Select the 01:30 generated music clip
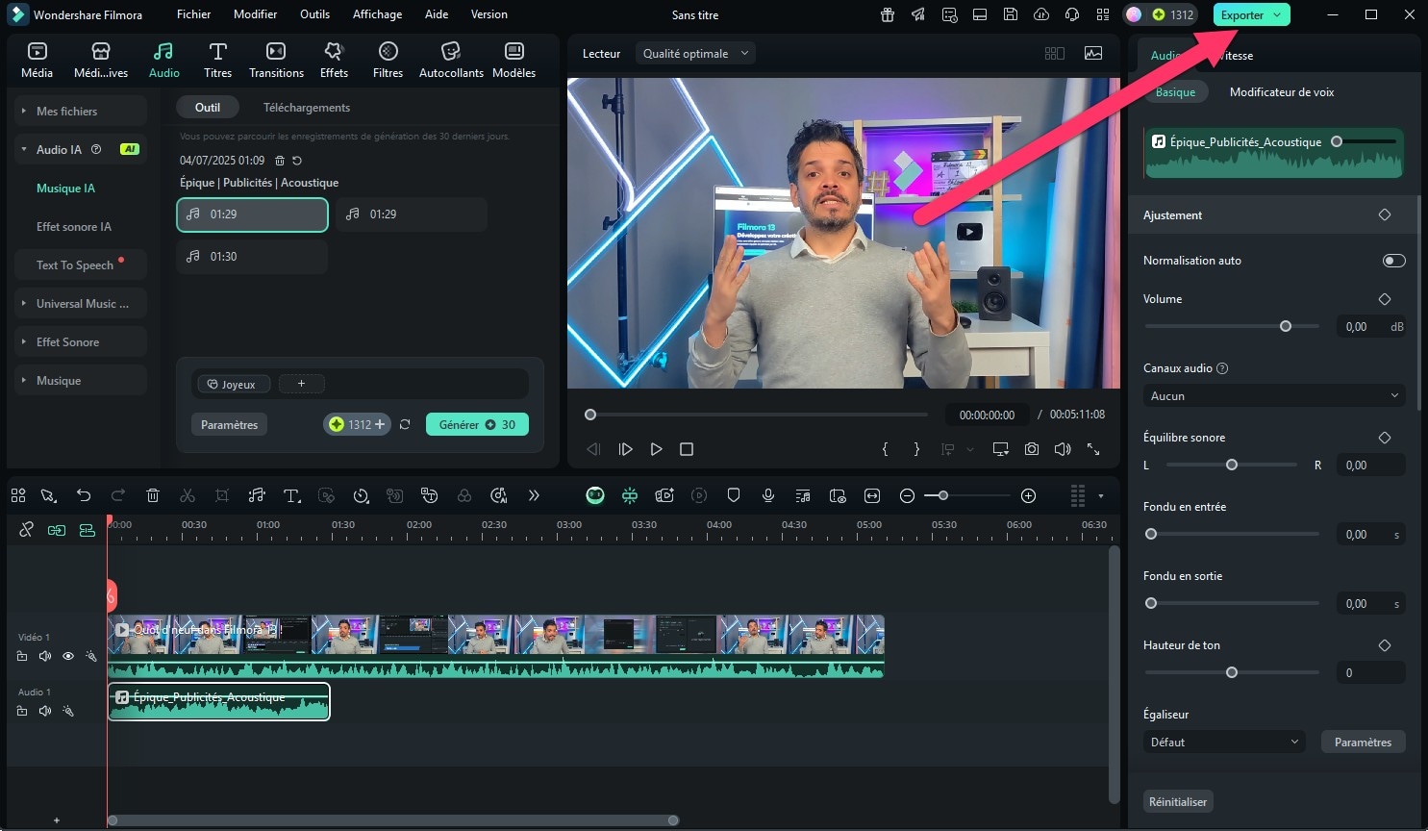Image resolution: width=1428 pixels, height=831 pixels. pyautogui.click(x=252, y=257)
